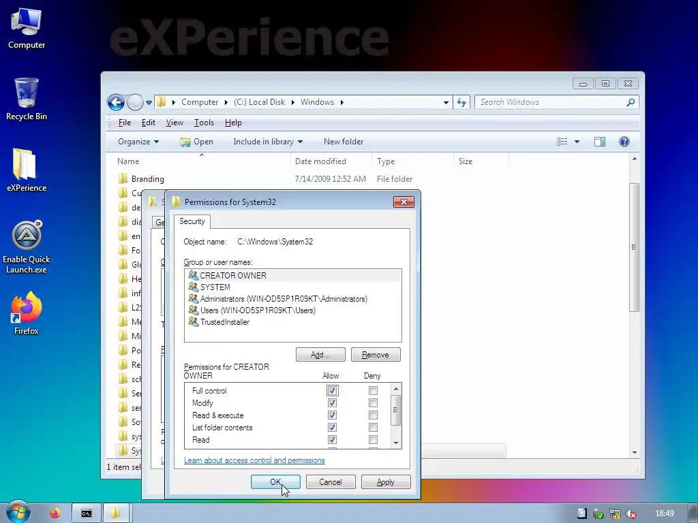This screenshot has height=523, width=698.
Task: Open the Recycle Bin desktop icon
Action: 27,99
